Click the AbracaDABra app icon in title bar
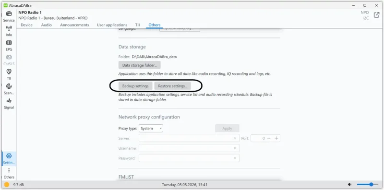Image resolution: width=384 pixels, height=190 pixels. (5, 5)
